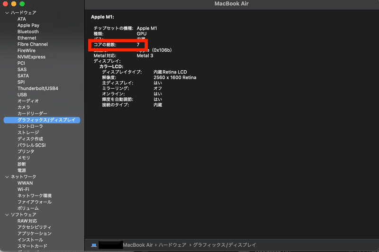
Task: Select USB in the sidebar
Action: coord(22,94)
